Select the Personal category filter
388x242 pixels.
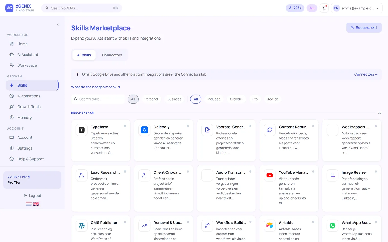tap(151, 99)
